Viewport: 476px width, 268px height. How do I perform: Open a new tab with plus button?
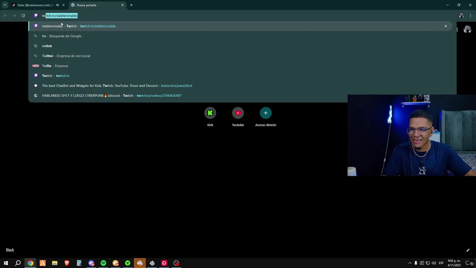click(131, 5)
